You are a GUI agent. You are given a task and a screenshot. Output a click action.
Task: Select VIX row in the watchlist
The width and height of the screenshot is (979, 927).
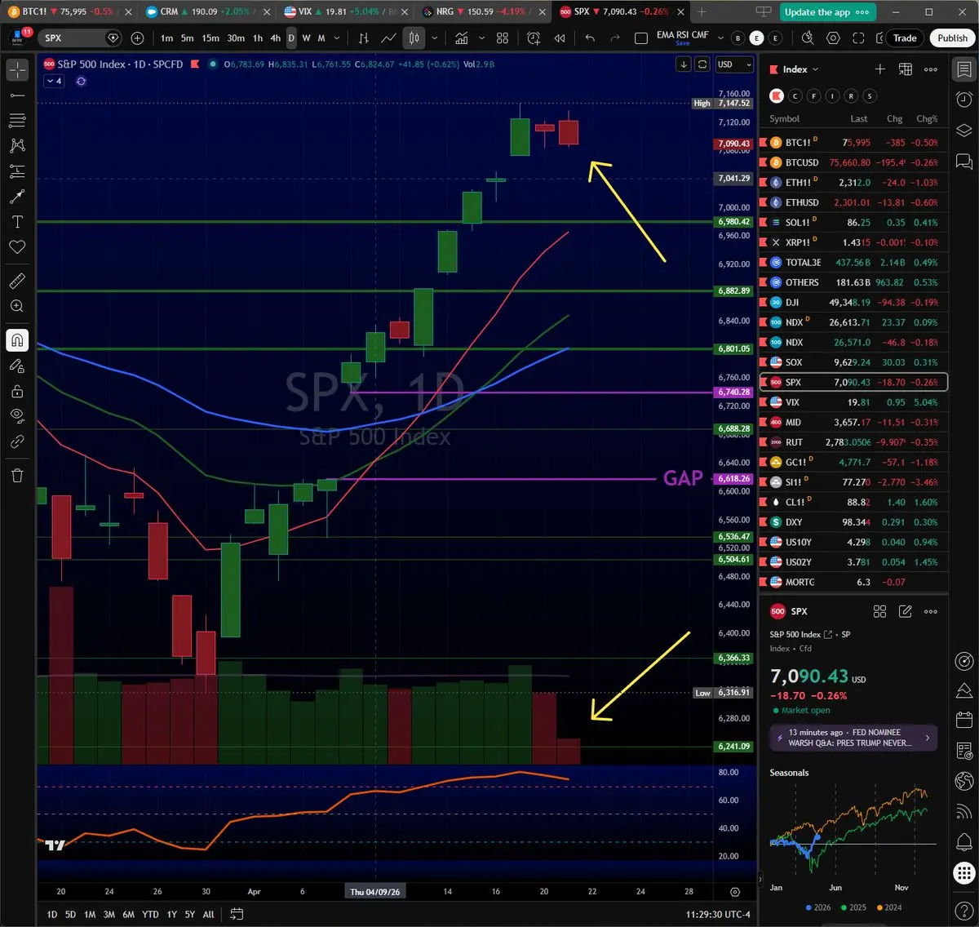(x=853, y=402)
